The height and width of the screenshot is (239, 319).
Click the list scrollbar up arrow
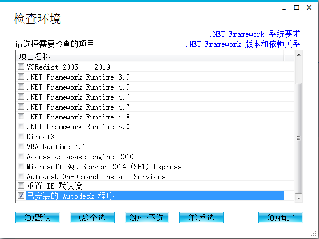click(x=299, y=55)
